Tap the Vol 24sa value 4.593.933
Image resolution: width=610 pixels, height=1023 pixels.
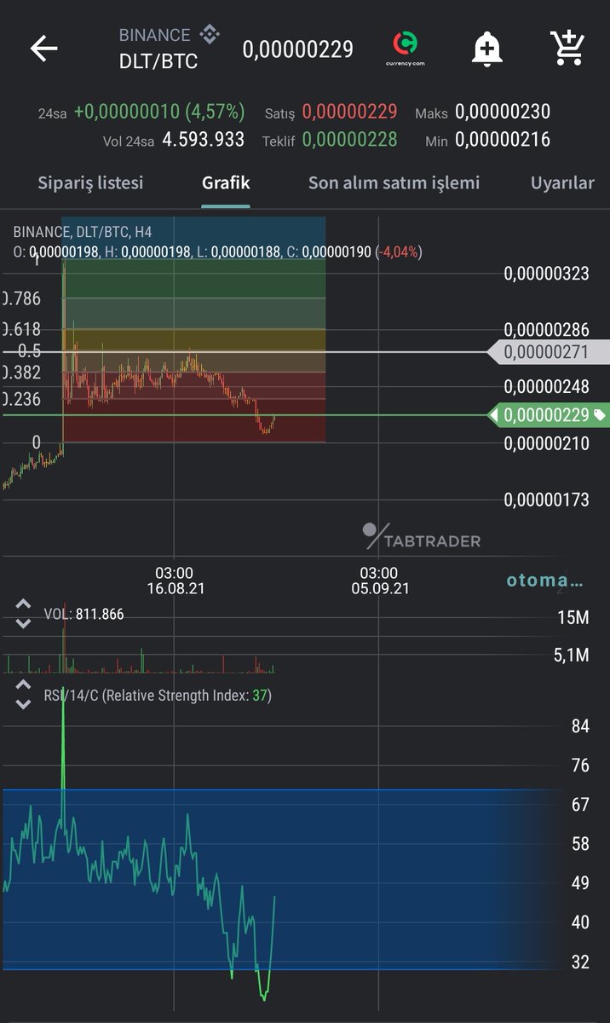[204, 140]
